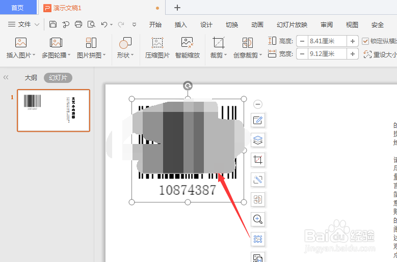This screenshot has height=262, width=397.
Task: Switch to 大纲 outline view
Action: pyautogui.click(x=31, y=77)
